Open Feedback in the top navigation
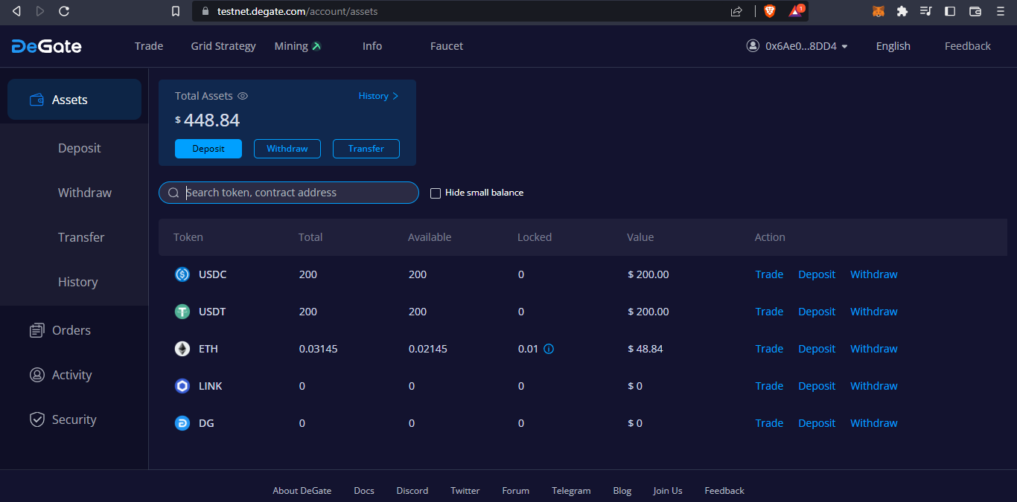The image size is (1017, 502). 968,46
